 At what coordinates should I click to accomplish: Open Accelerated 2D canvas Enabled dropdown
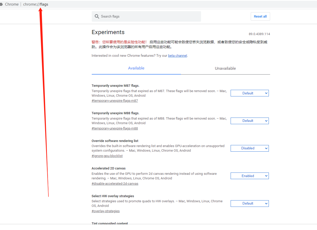pyautogui.click(x=250, y=176)
